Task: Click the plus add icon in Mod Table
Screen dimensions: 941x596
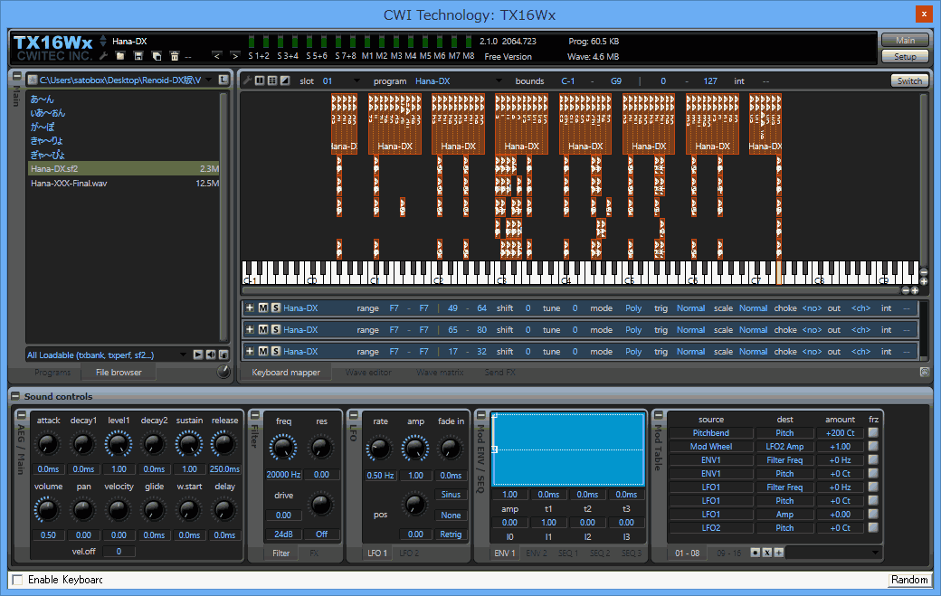Action: point(779,553)
